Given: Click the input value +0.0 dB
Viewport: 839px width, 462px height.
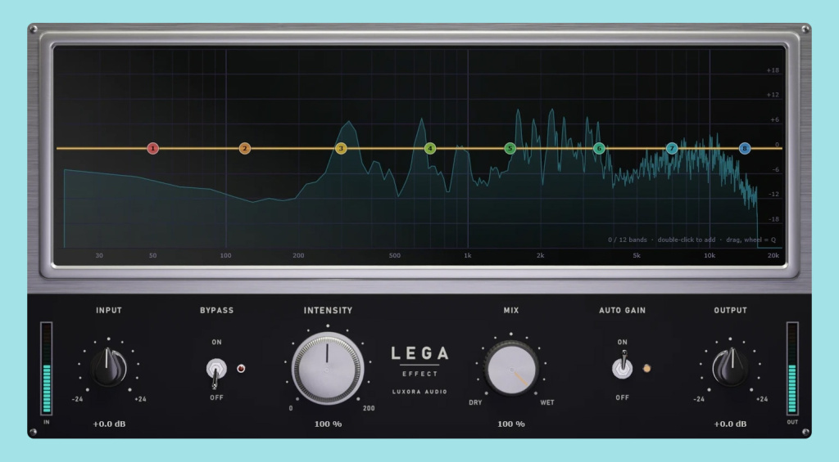Looking at the screenshot, I should [x=109, y=424].
